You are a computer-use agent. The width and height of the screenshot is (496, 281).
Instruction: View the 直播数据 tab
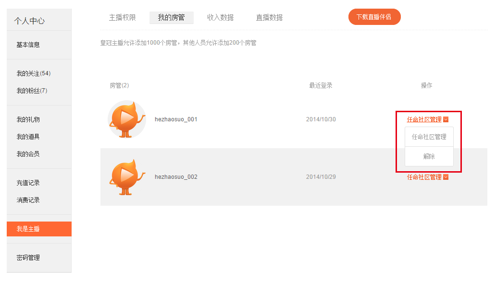[269, 18]
